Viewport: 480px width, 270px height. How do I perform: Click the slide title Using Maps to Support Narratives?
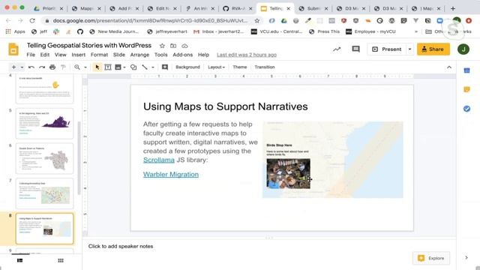click(x=226, y=106)
